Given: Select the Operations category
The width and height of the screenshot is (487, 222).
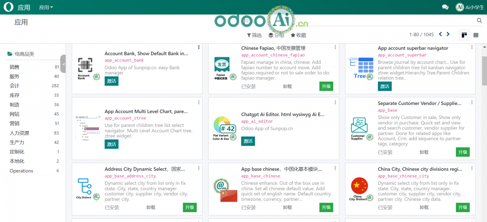Looking at the screenshot, I should click(34, 171).
